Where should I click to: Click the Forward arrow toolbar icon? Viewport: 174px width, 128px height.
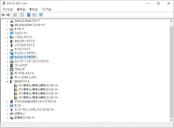(x=8, y=15)
